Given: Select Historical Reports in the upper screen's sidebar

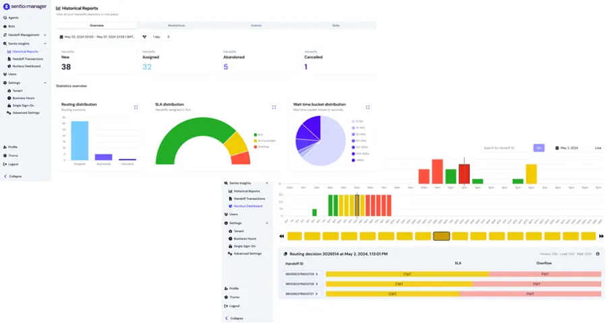Looking at the screenshot, I should [x=23, y=52].
